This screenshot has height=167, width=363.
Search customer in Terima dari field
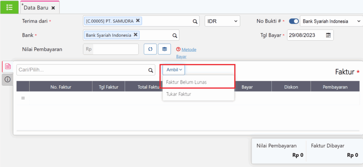(195, 21)
